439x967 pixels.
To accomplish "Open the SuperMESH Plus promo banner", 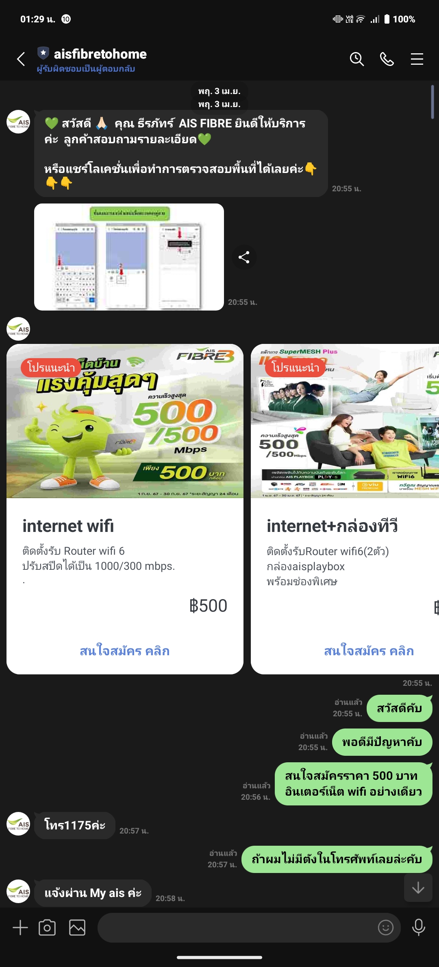I will tap(345, 421).
